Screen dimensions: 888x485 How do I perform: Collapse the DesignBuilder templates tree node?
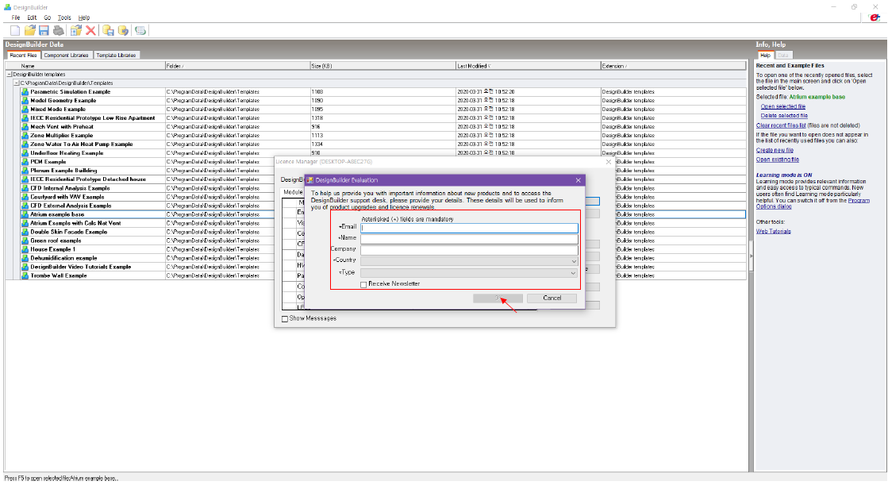(x=10, y=75)
